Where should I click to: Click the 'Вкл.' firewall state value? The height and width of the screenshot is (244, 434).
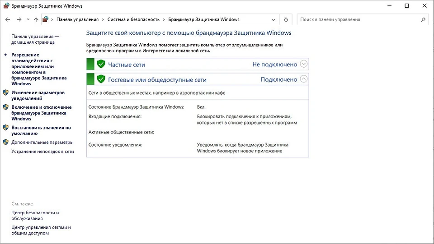tap(201, 107)
